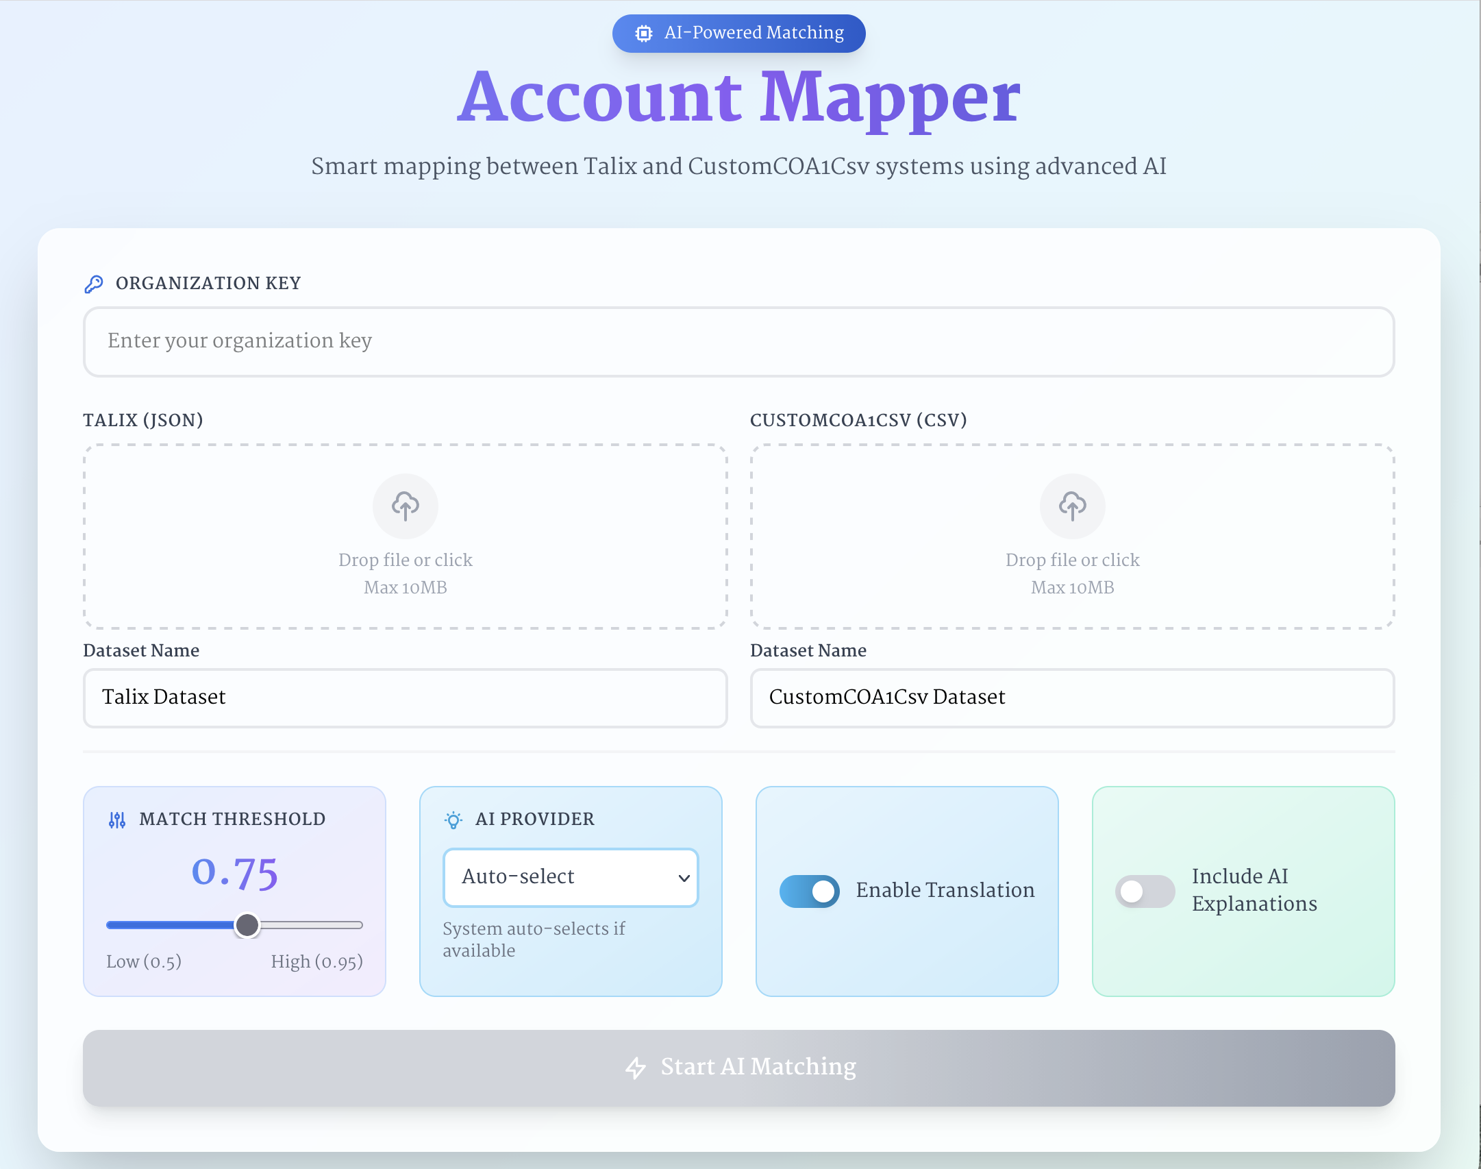Click the lightning bolt icon on Start AI Matching

(x=635, y=1067)
